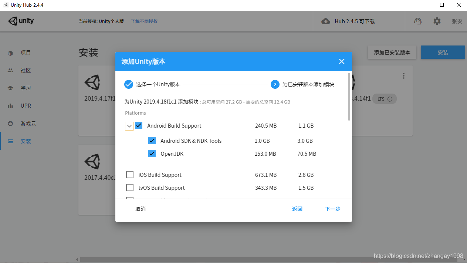The height and width of the screenshot is (263, 467).
Task: Maximize the Unity Hub window
Action: coord(441,5)
